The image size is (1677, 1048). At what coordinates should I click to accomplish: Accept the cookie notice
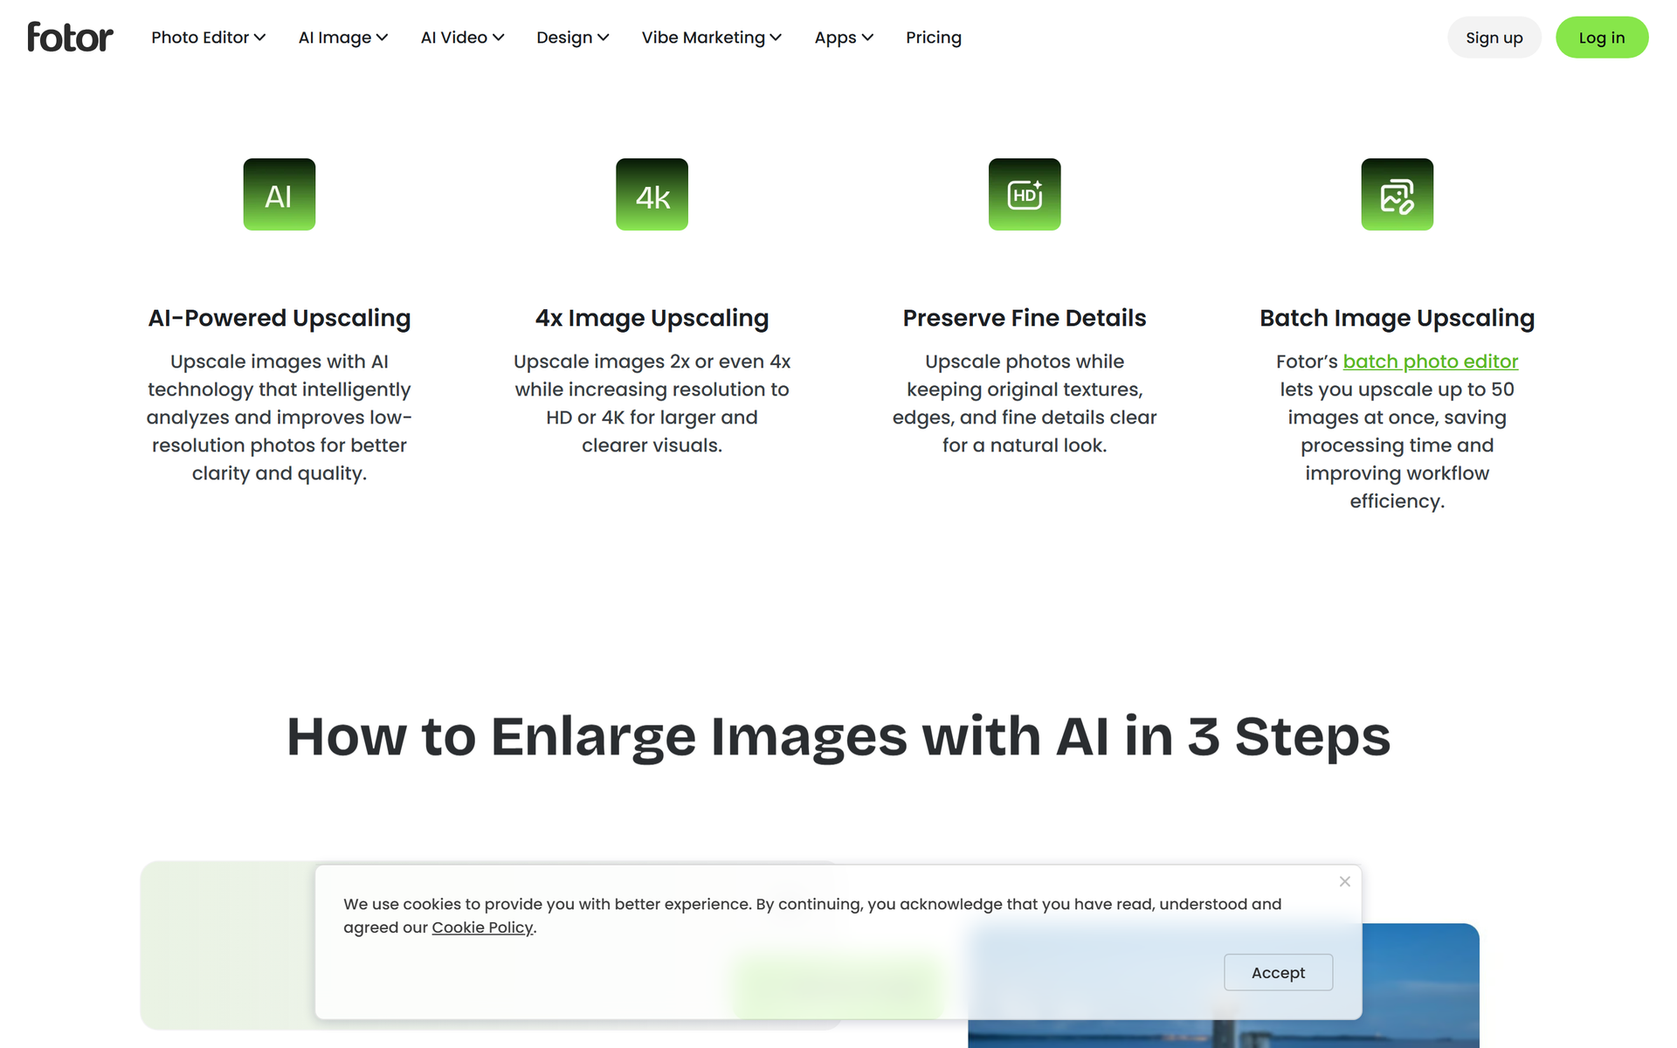tap(1278, 972)
